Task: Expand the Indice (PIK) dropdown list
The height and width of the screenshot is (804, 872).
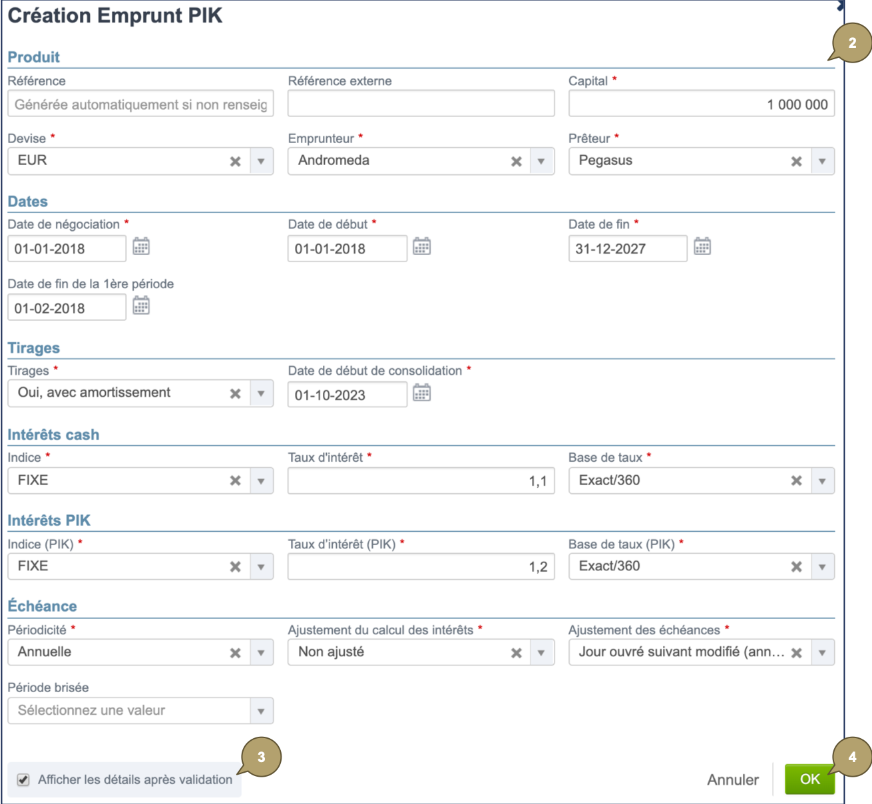Action: pyautogui.click(x=261, y=567)
